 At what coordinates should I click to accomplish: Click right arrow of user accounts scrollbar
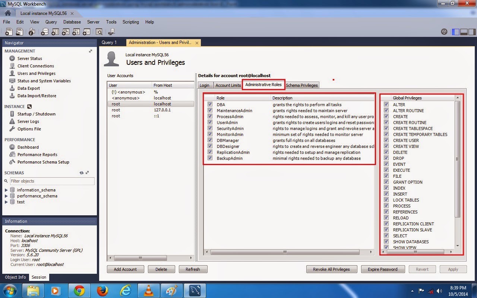click(x=192, y=258)
